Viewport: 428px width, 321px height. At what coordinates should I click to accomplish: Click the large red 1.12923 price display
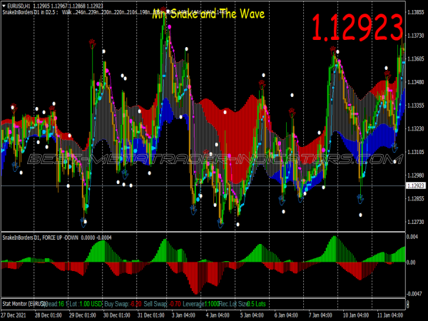(357, 28)
